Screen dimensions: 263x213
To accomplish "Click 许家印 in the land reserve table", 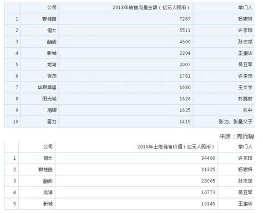I will point(245,158).
